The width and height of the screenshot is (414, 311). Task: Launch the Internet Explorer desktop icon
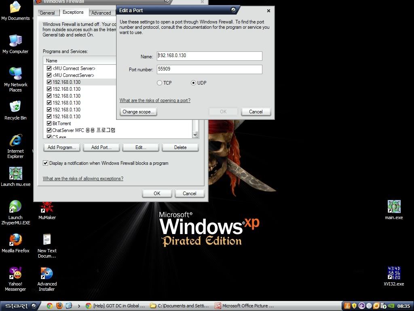15,141
